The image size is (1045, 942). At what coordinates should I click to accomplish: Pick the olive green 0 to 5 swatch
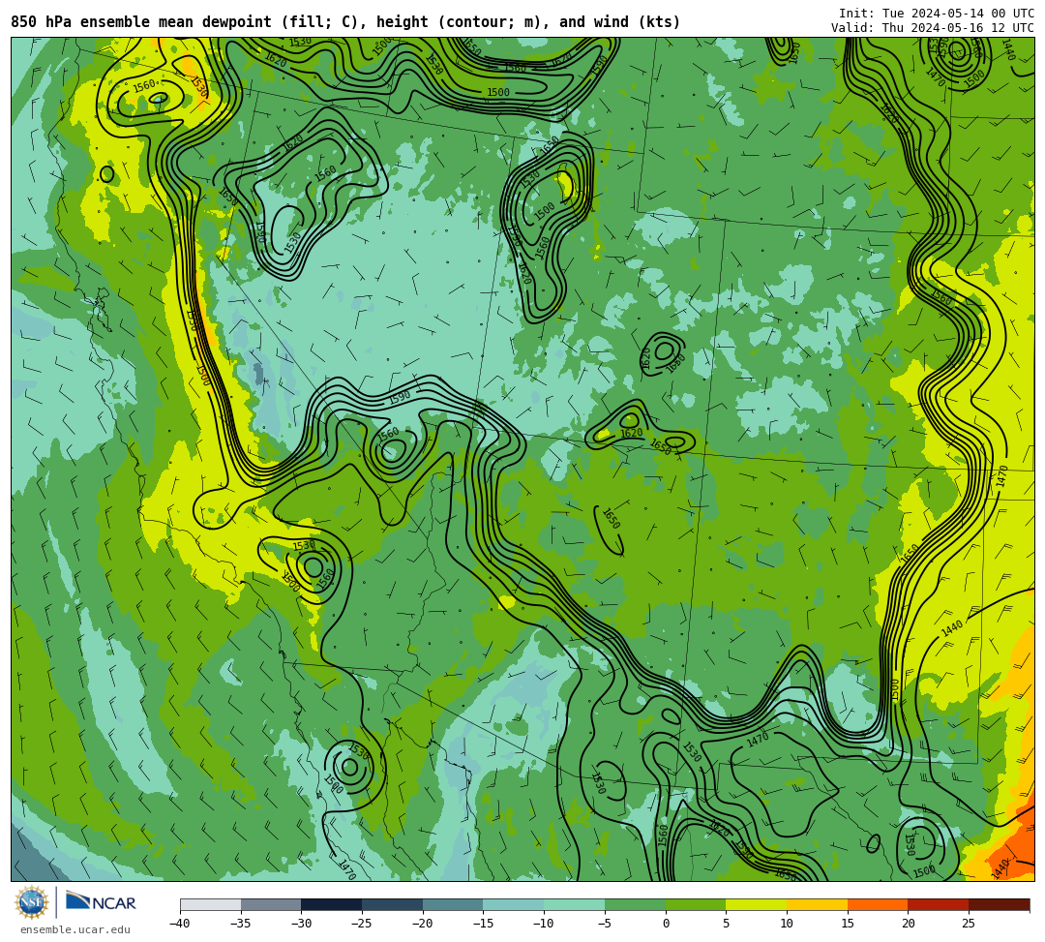point(696,904)
